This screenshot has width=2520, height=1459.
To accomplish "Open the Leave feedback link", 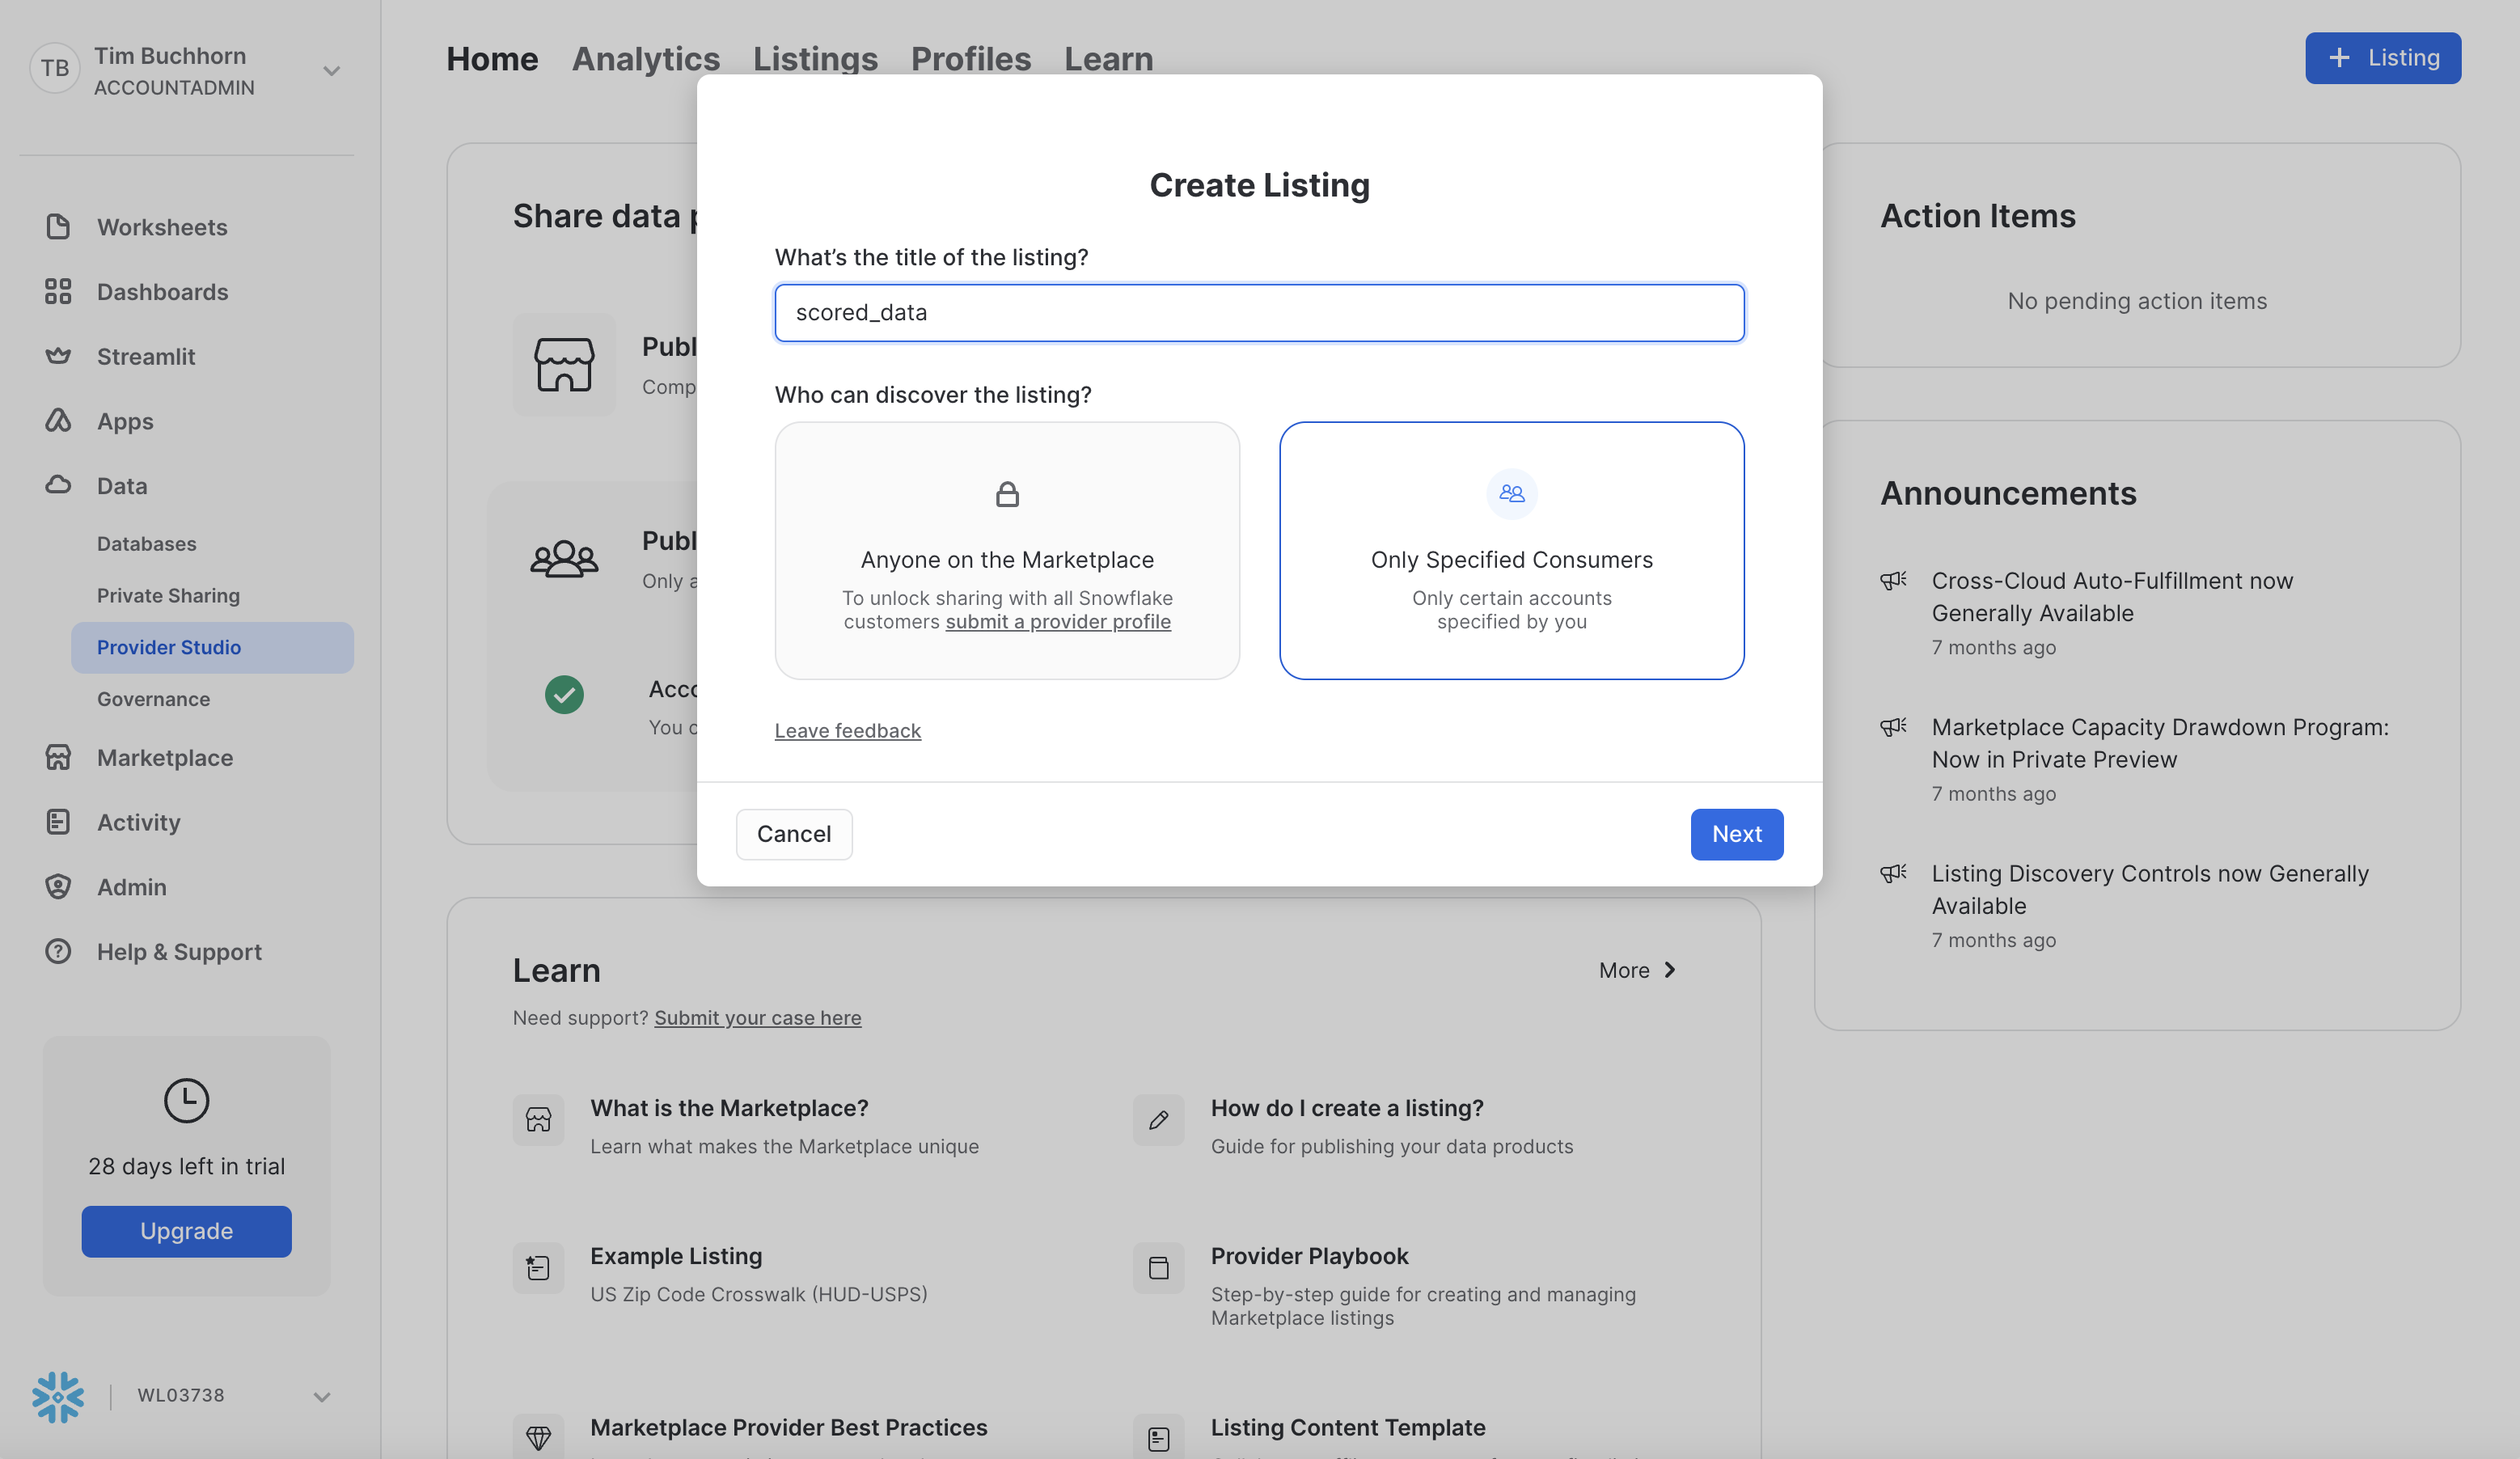I will tap(847, 731).
